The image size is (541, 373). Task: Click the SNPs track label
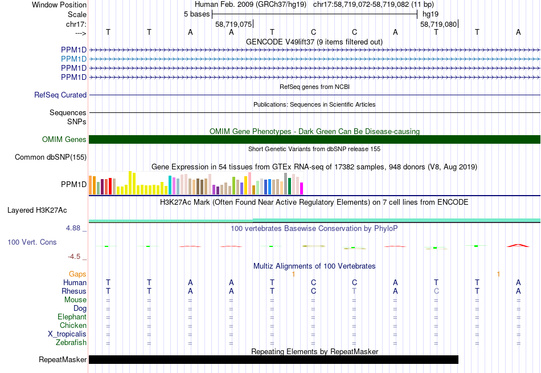pos(77,121)
